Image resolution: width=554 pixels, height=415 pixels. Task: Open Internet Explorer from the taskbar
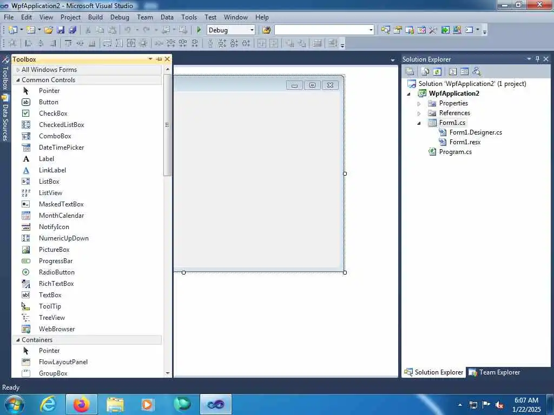pyautogui.click(x=48, y=404)
